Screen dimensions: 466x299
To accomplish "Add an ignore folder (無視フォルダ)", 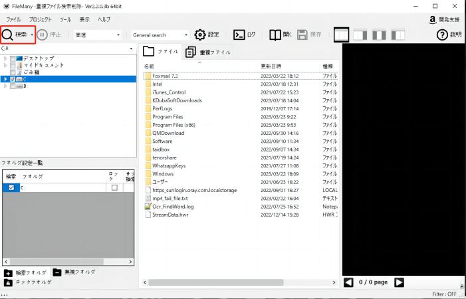I will click(x=74, y=272).
